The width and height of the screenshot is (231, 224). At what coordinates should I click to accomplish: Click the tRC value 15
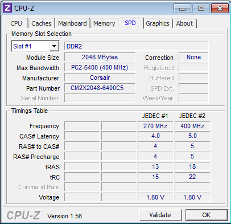155,177
